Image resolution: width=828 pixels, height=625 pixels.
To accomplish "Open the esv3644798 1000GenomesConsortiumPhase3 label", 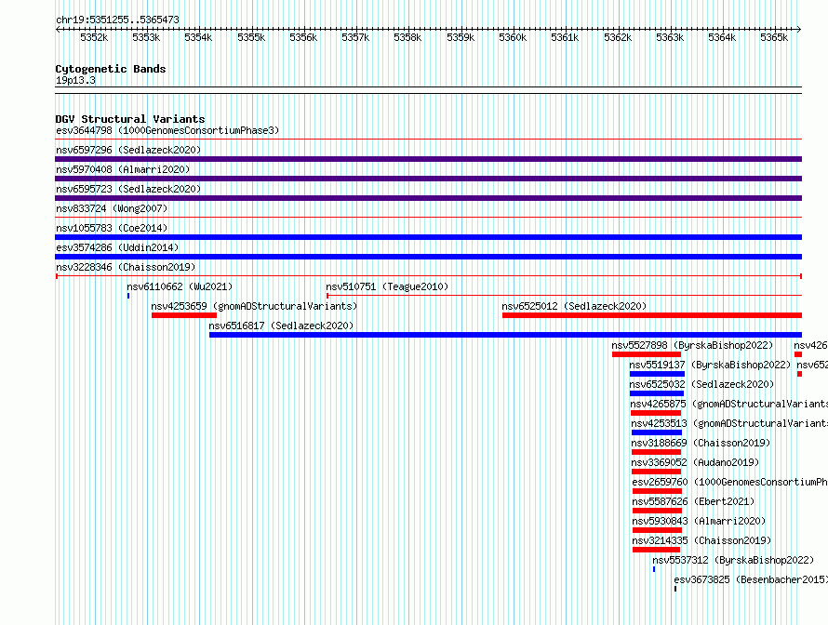I will 167,130.
